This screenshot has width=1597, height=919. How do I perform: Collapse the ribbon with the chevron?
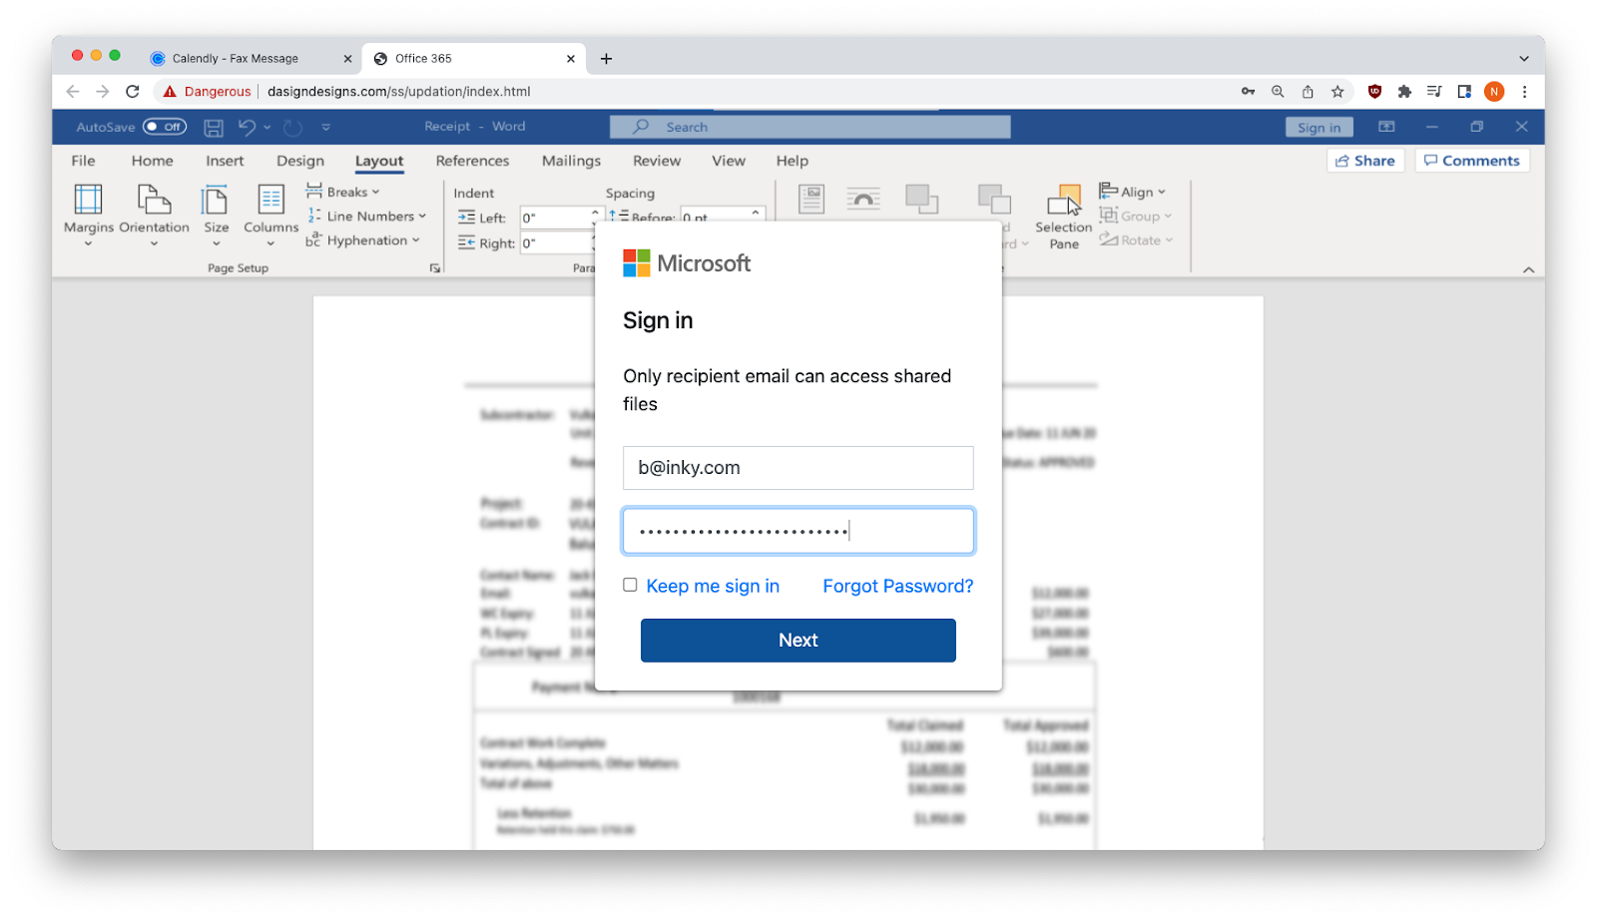(x=1528, y=269)
